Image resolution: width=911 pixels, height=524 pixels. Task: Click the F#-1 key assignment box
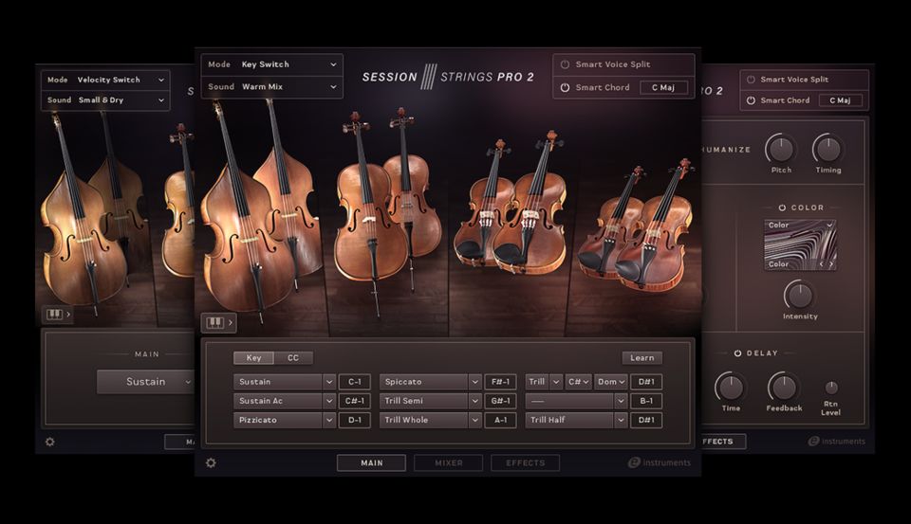[x=500, y=382]
